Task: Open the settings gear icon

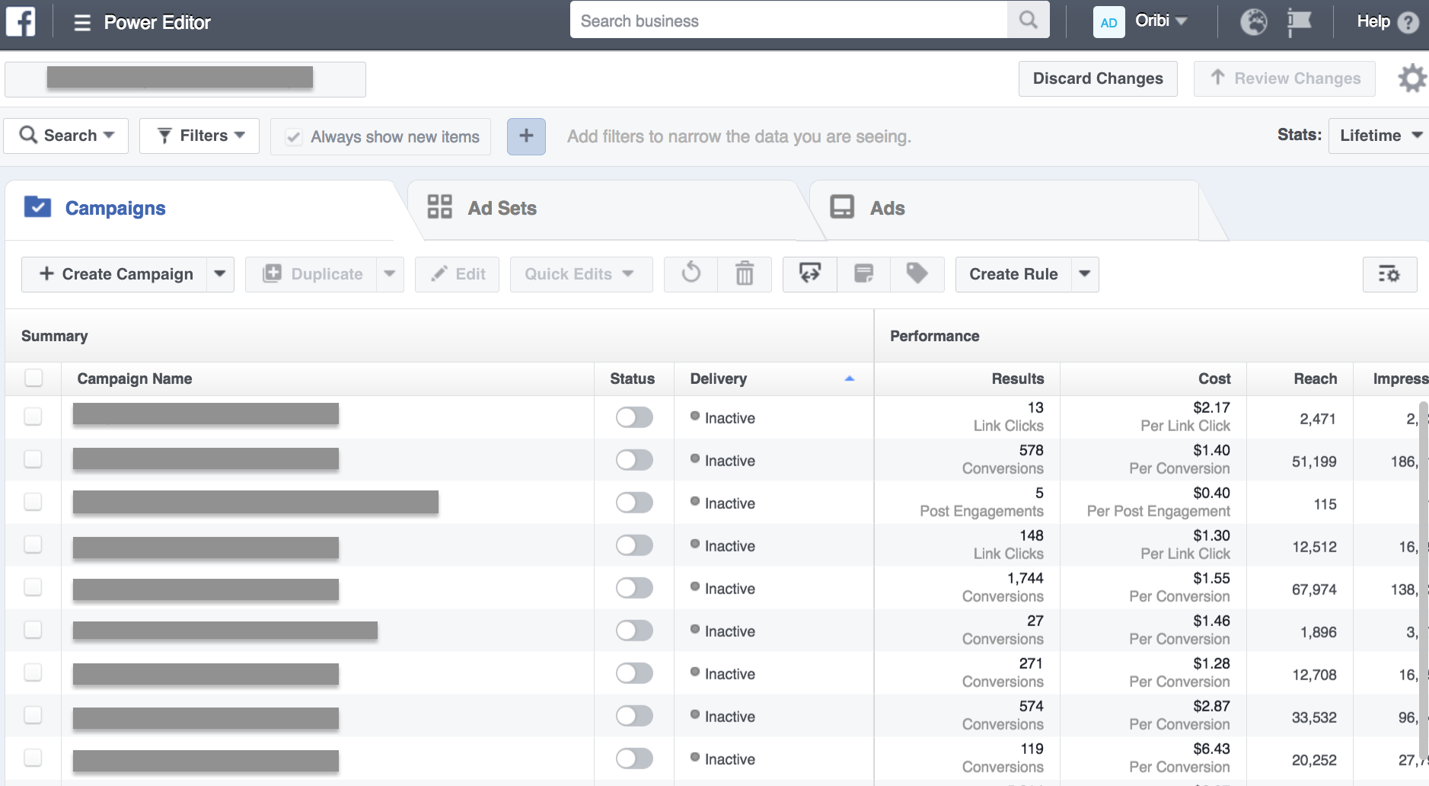Action: pos(1411,78)
